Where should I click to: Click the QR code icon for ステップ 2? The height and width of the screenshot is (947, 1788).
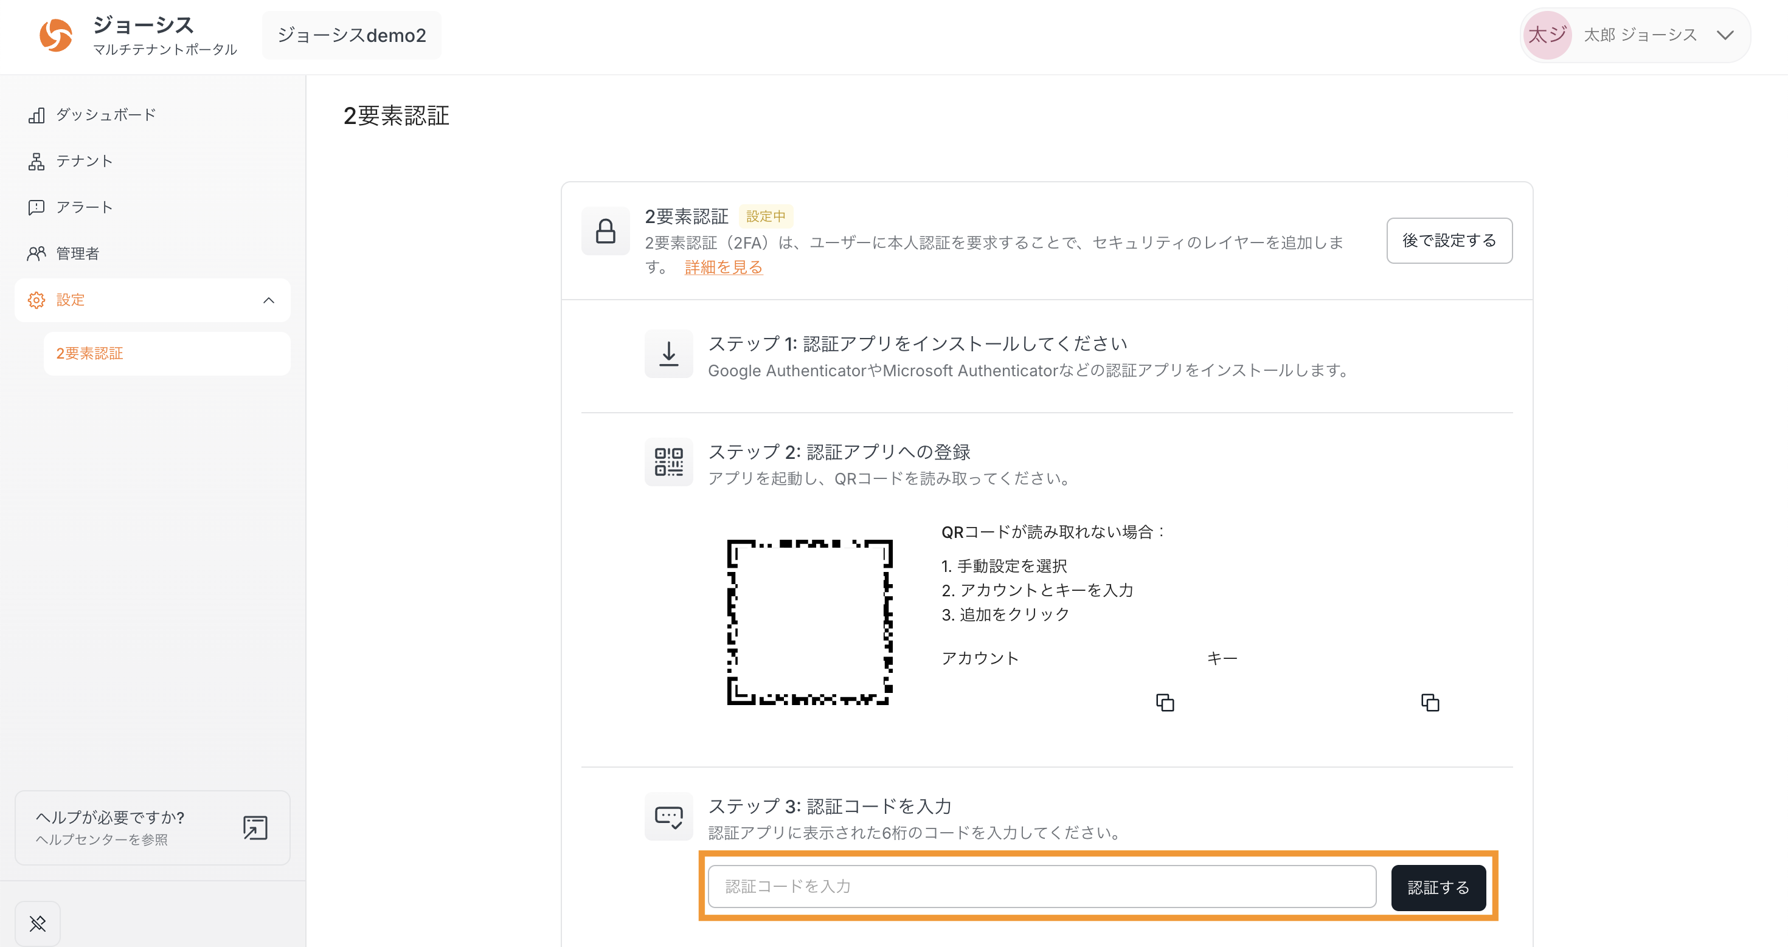tap(668, 461)
